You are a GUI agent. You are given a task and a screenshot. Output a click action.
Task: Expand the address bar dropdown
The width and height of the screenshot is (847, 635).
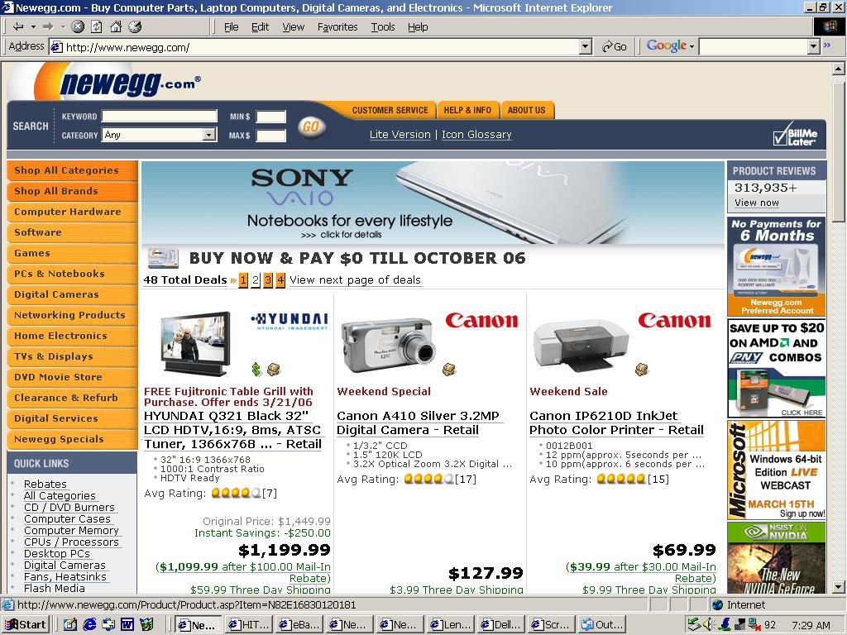point(586,47)
